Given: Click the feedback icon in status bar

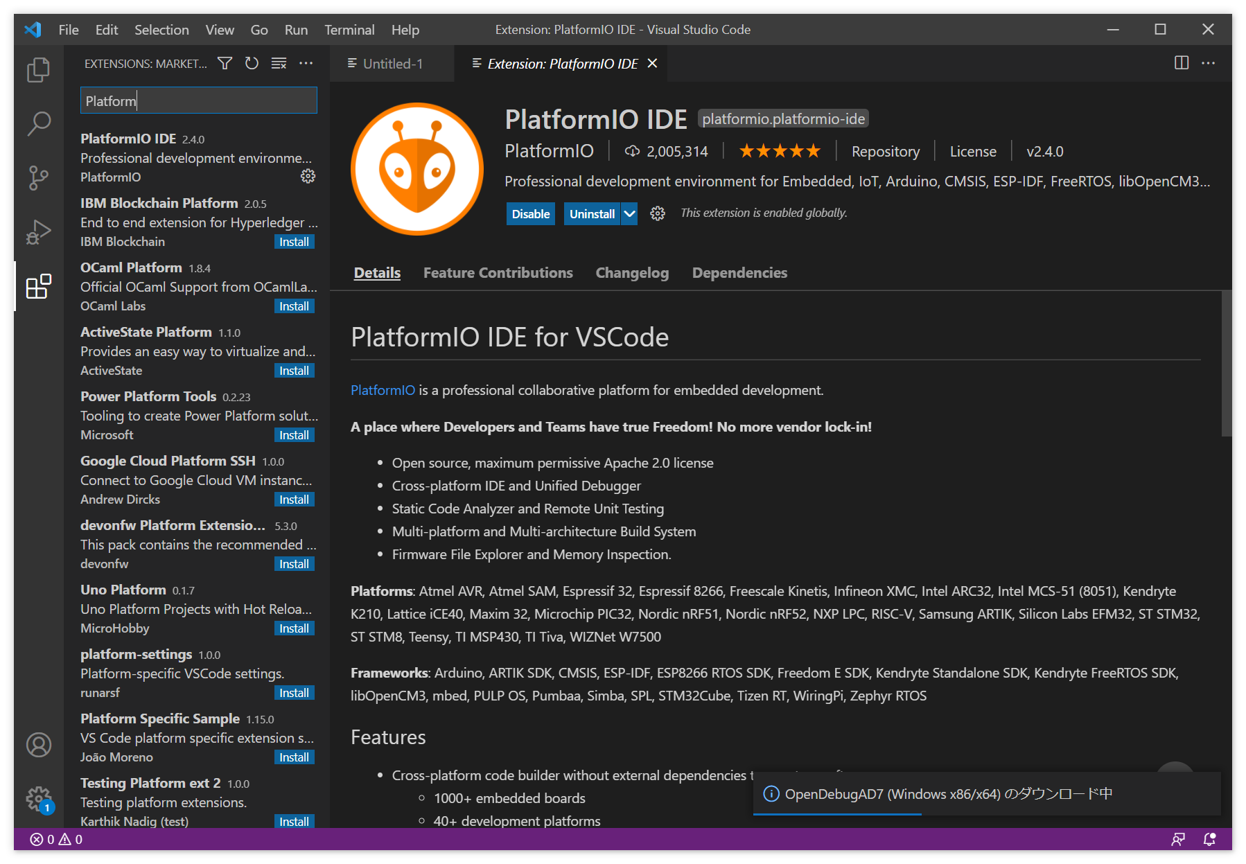Looking at the screenshot, I should click(1178, 839).
